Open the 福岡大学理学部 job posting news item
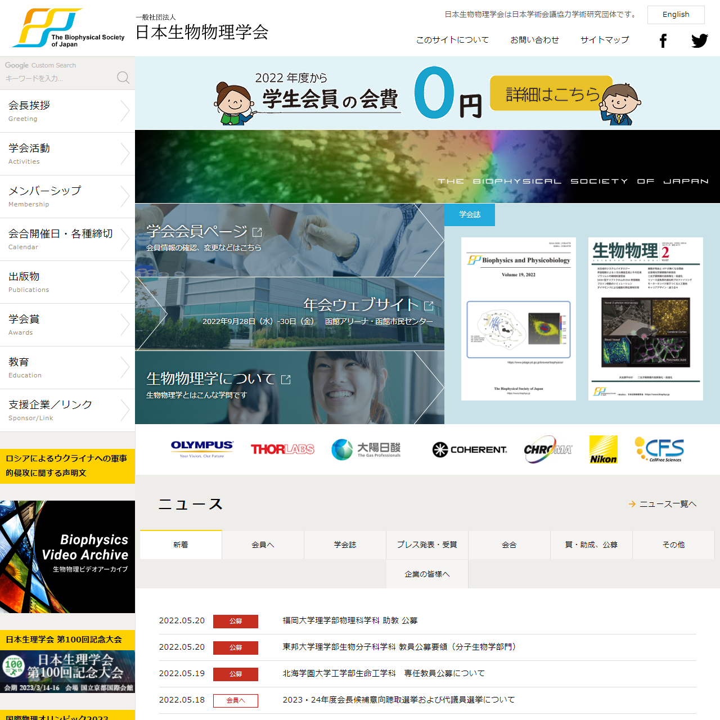The image size is (720, 720). click(x=350, y=620)
